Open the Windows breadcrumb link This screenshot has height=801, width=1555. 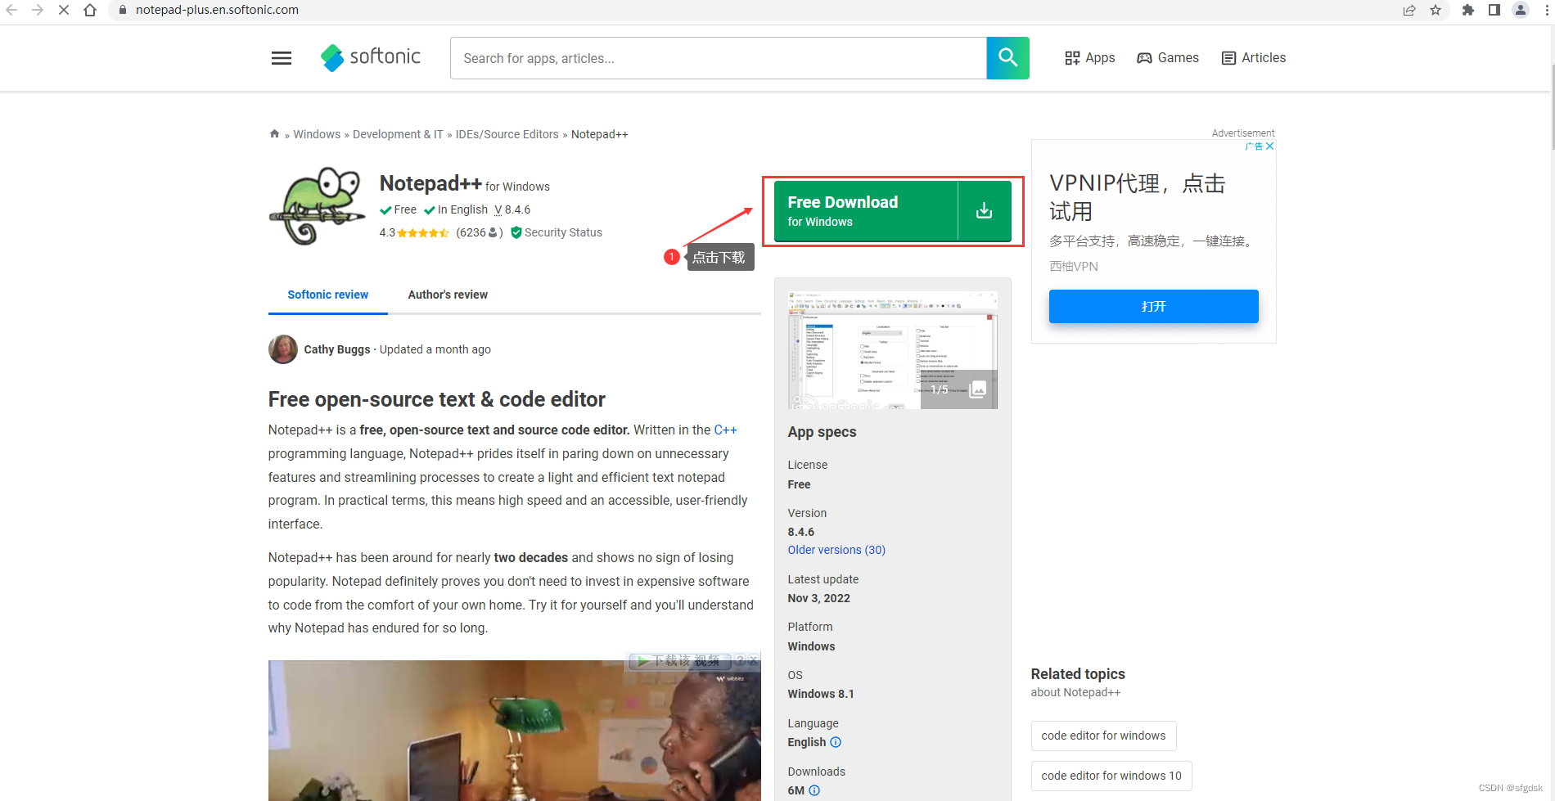tap(317, 134)
